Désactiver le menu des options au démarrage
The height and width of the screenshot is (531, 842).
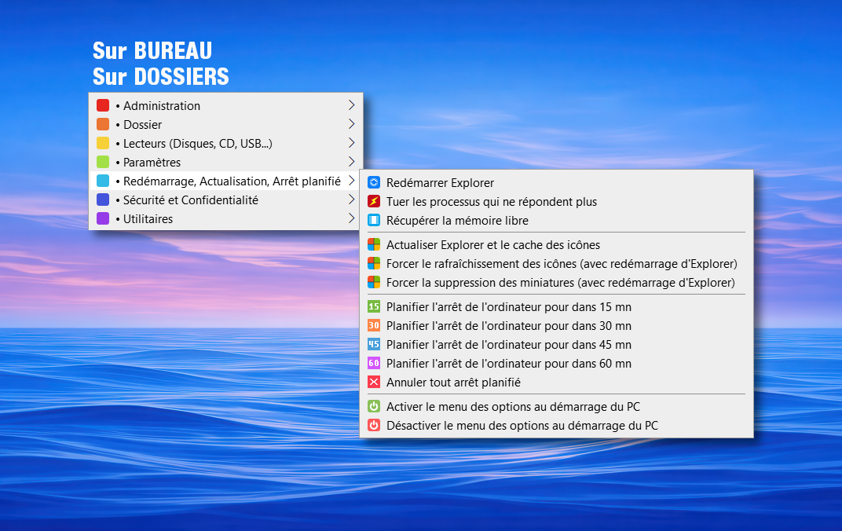click(x=522, y=426)
